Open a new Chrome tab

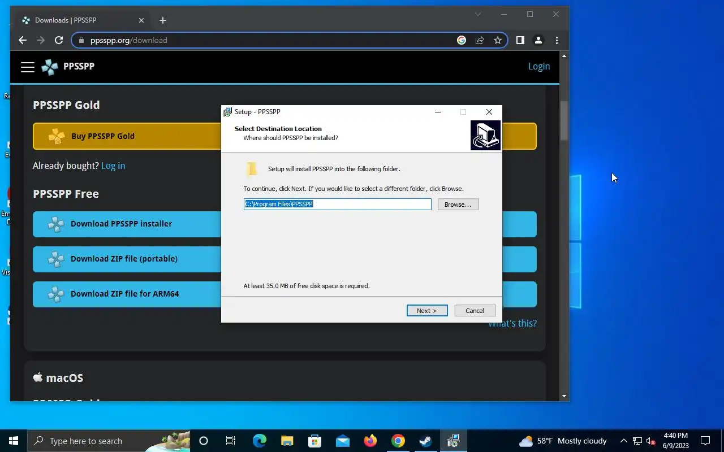coord(163,20)
